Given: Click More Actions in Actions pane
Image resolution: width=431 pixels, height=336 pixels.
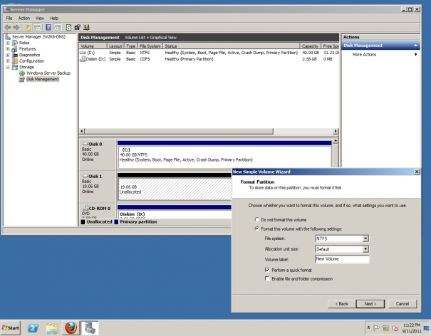Looking at the screenshot, I should click(364, 54).
